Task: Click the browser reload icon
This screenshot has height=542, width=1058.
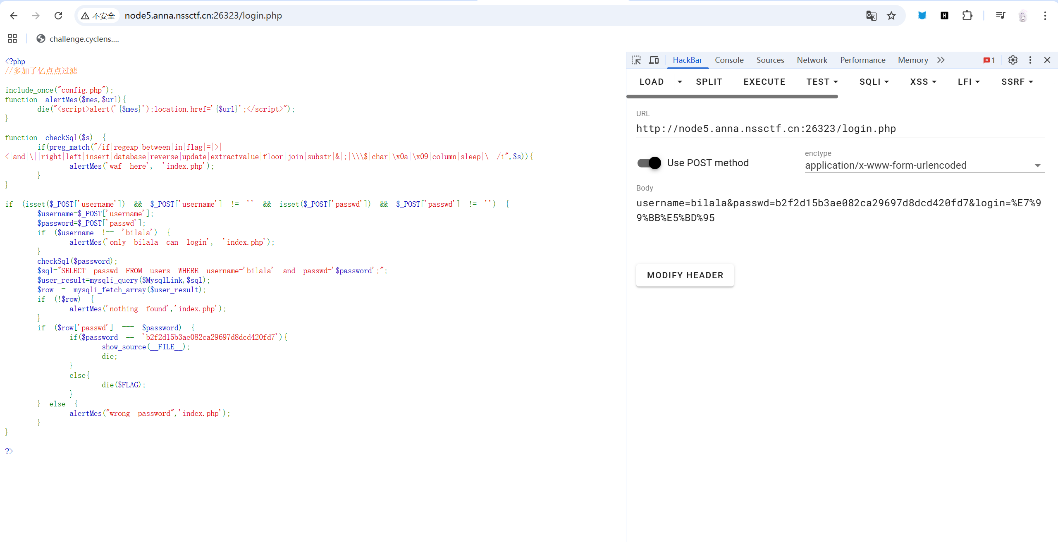Action: pos(58,16)
